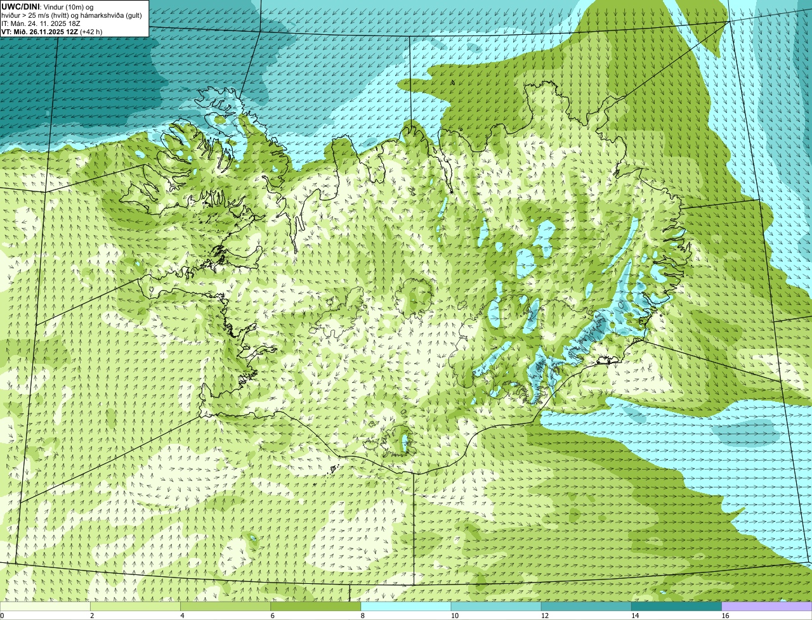Click the 12–14 m/s medium teal legend swatch

coord(586,606)
